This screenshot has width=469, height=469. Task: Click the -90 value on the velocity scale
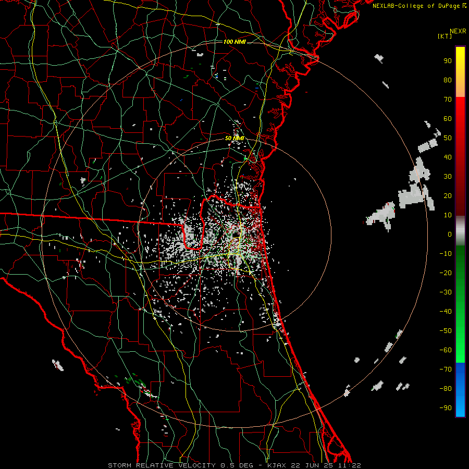[446, 408]
